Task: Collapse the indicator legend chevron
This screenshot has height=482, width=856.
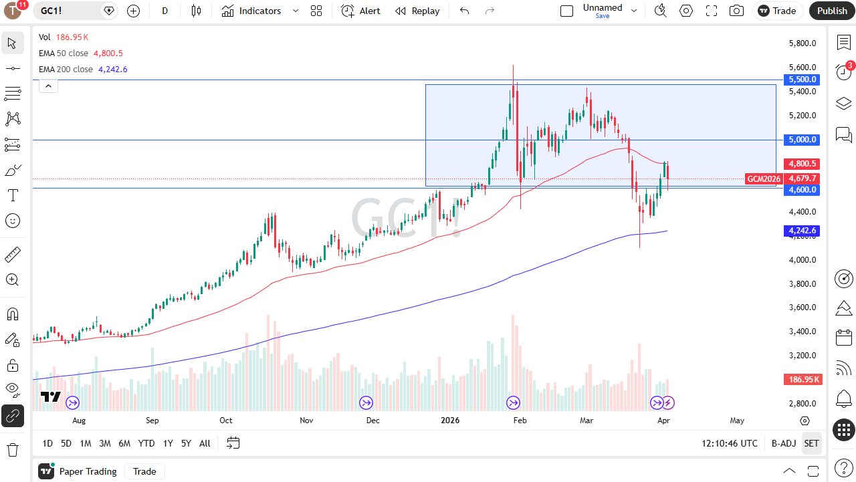Action: coord(48,86)
